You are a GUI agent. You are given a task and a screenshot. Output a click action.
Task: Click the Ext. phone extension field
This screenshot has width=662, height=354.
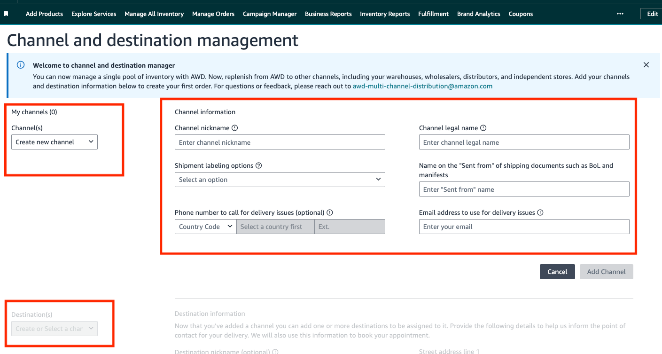click(x=350, y=227)
